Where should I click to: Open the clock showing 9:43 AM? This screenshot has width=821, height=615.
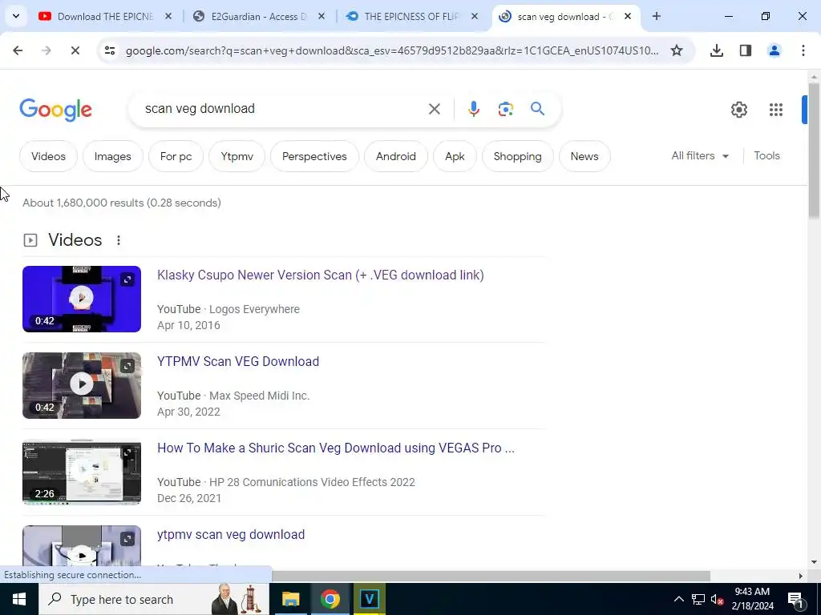(x=752, y=599)
